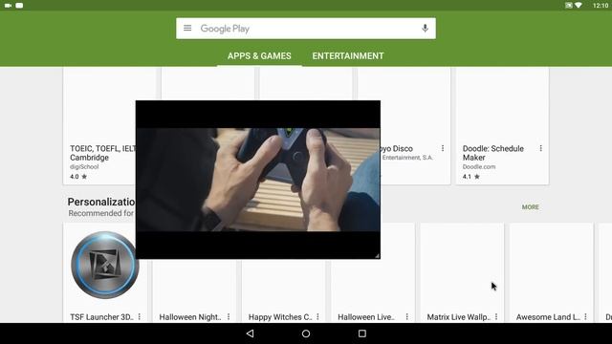Open the Happy Witches app title

(280, 317)
